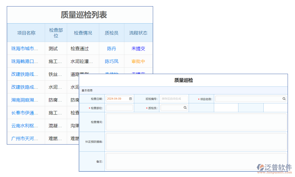The width and height of the screenshot is (295, 177).
Task: Click the 泛普软件 logo icon
Action: pos(260,167)
